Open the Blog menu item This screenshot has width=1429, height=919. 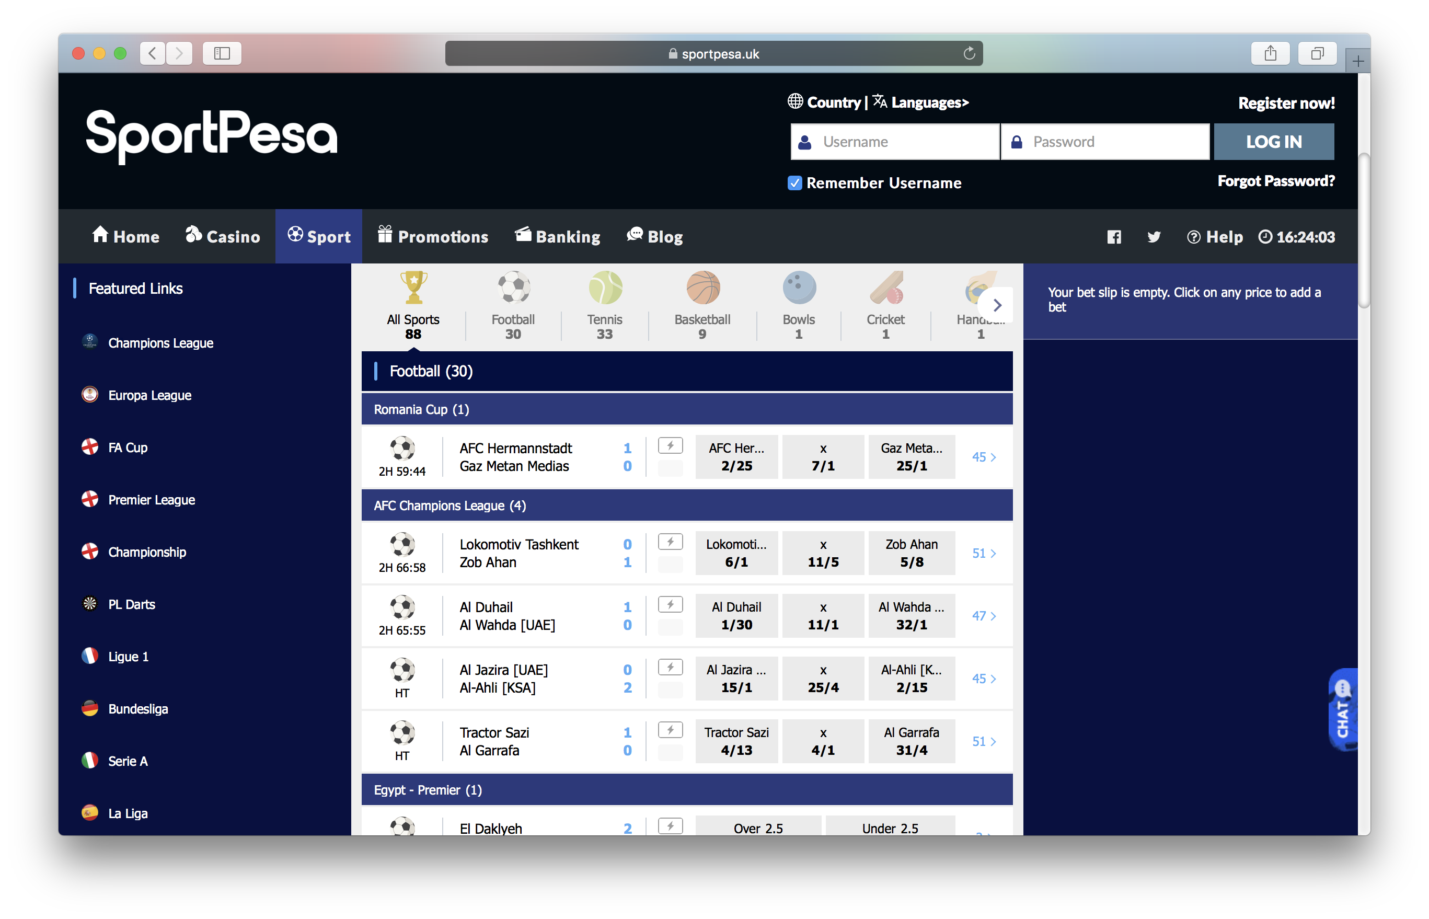pyautogui.click(x=654, y=236)
